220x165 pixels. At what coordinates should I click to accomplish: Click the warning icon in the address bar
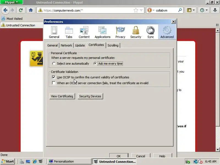[x=40, y=10]
